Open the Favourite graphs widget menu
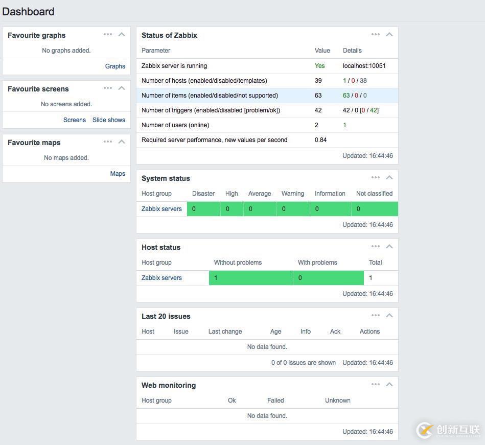Viewport: 485px width, 445px height. (x=107, y=34)
